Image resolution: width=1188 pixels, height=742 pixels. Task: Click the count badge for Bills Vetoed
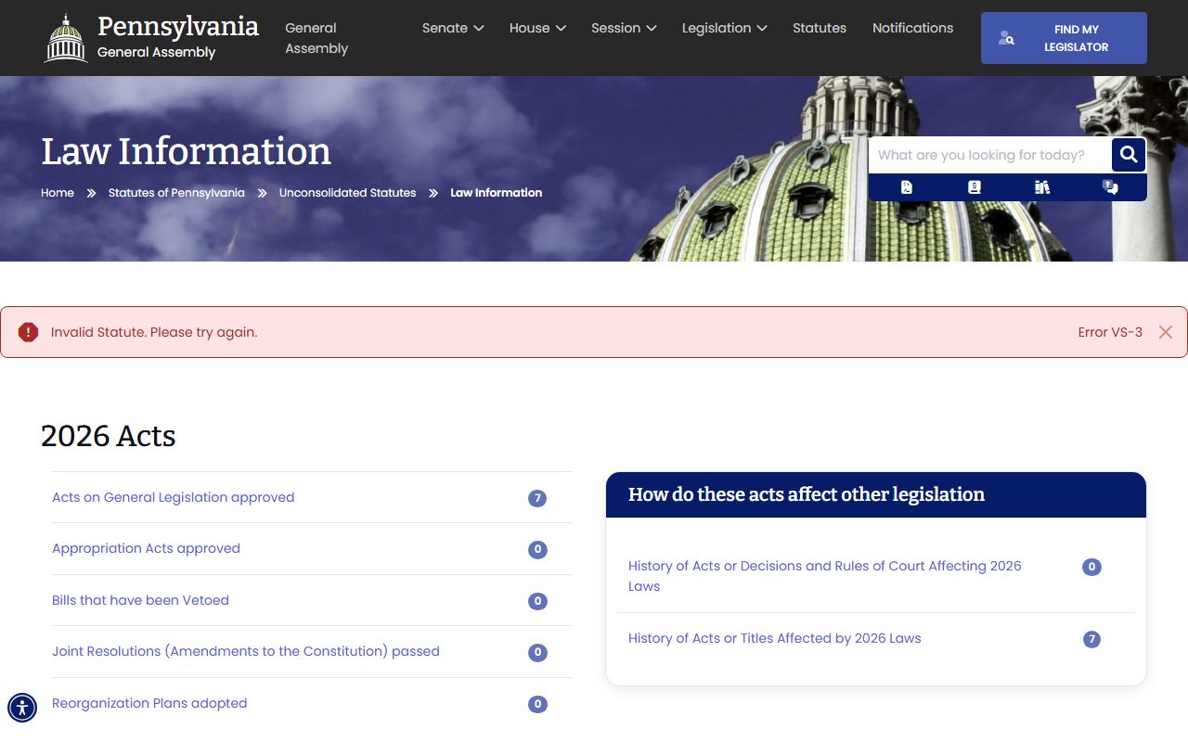coord(537,601)
